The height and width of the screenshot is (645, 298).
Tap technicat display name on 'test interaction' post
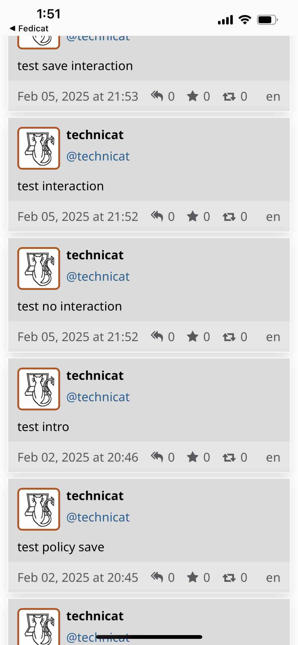95,135
